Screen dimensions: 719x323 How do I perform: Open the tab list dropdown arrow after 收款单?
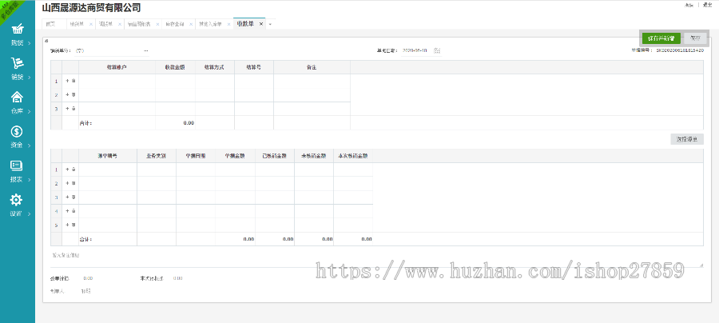point(270,24)
